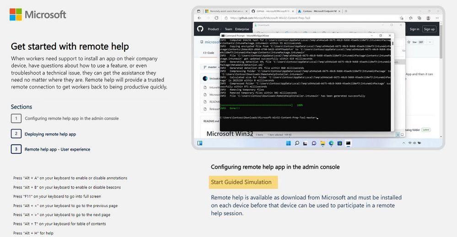Click GitHub Sign up button
457x237 pixels.
[x=429, y=29]
